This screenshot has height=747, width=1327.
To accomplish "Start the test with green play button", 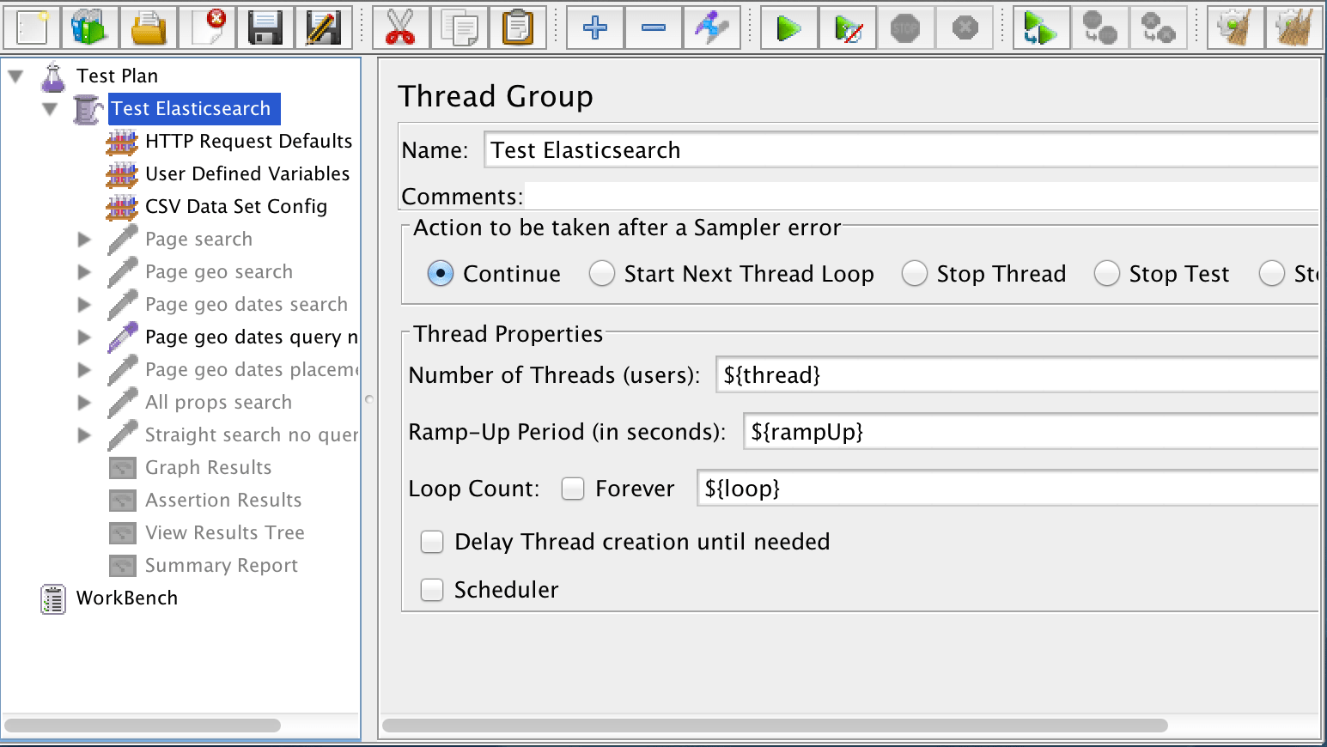I will 788,27.
